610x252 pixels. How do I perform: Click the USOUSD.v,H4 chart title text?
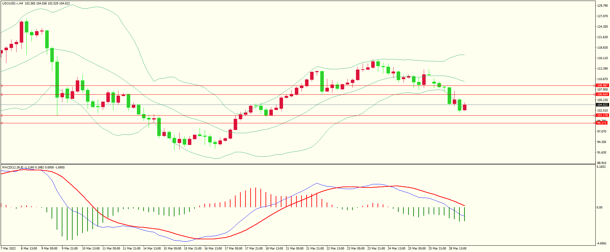pos(12,3)
